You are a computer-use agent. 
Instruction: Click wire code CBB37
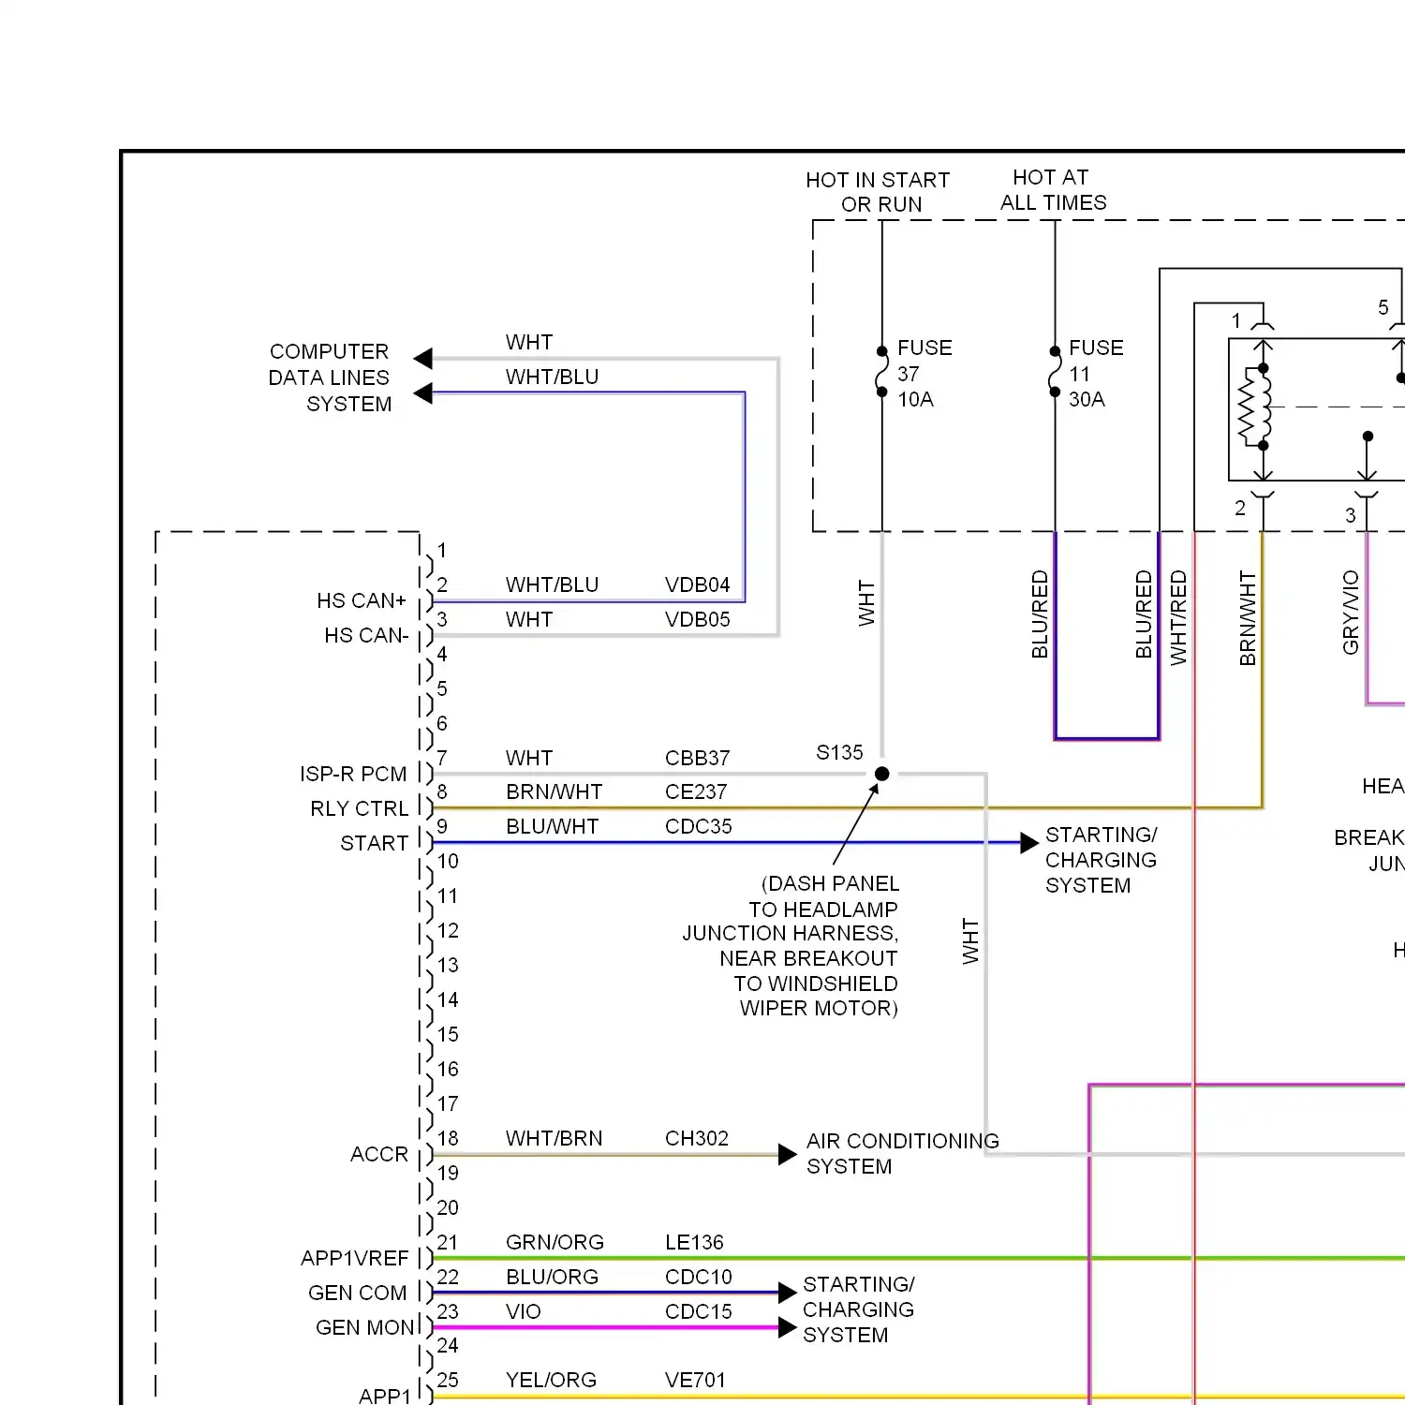(697, 758)
